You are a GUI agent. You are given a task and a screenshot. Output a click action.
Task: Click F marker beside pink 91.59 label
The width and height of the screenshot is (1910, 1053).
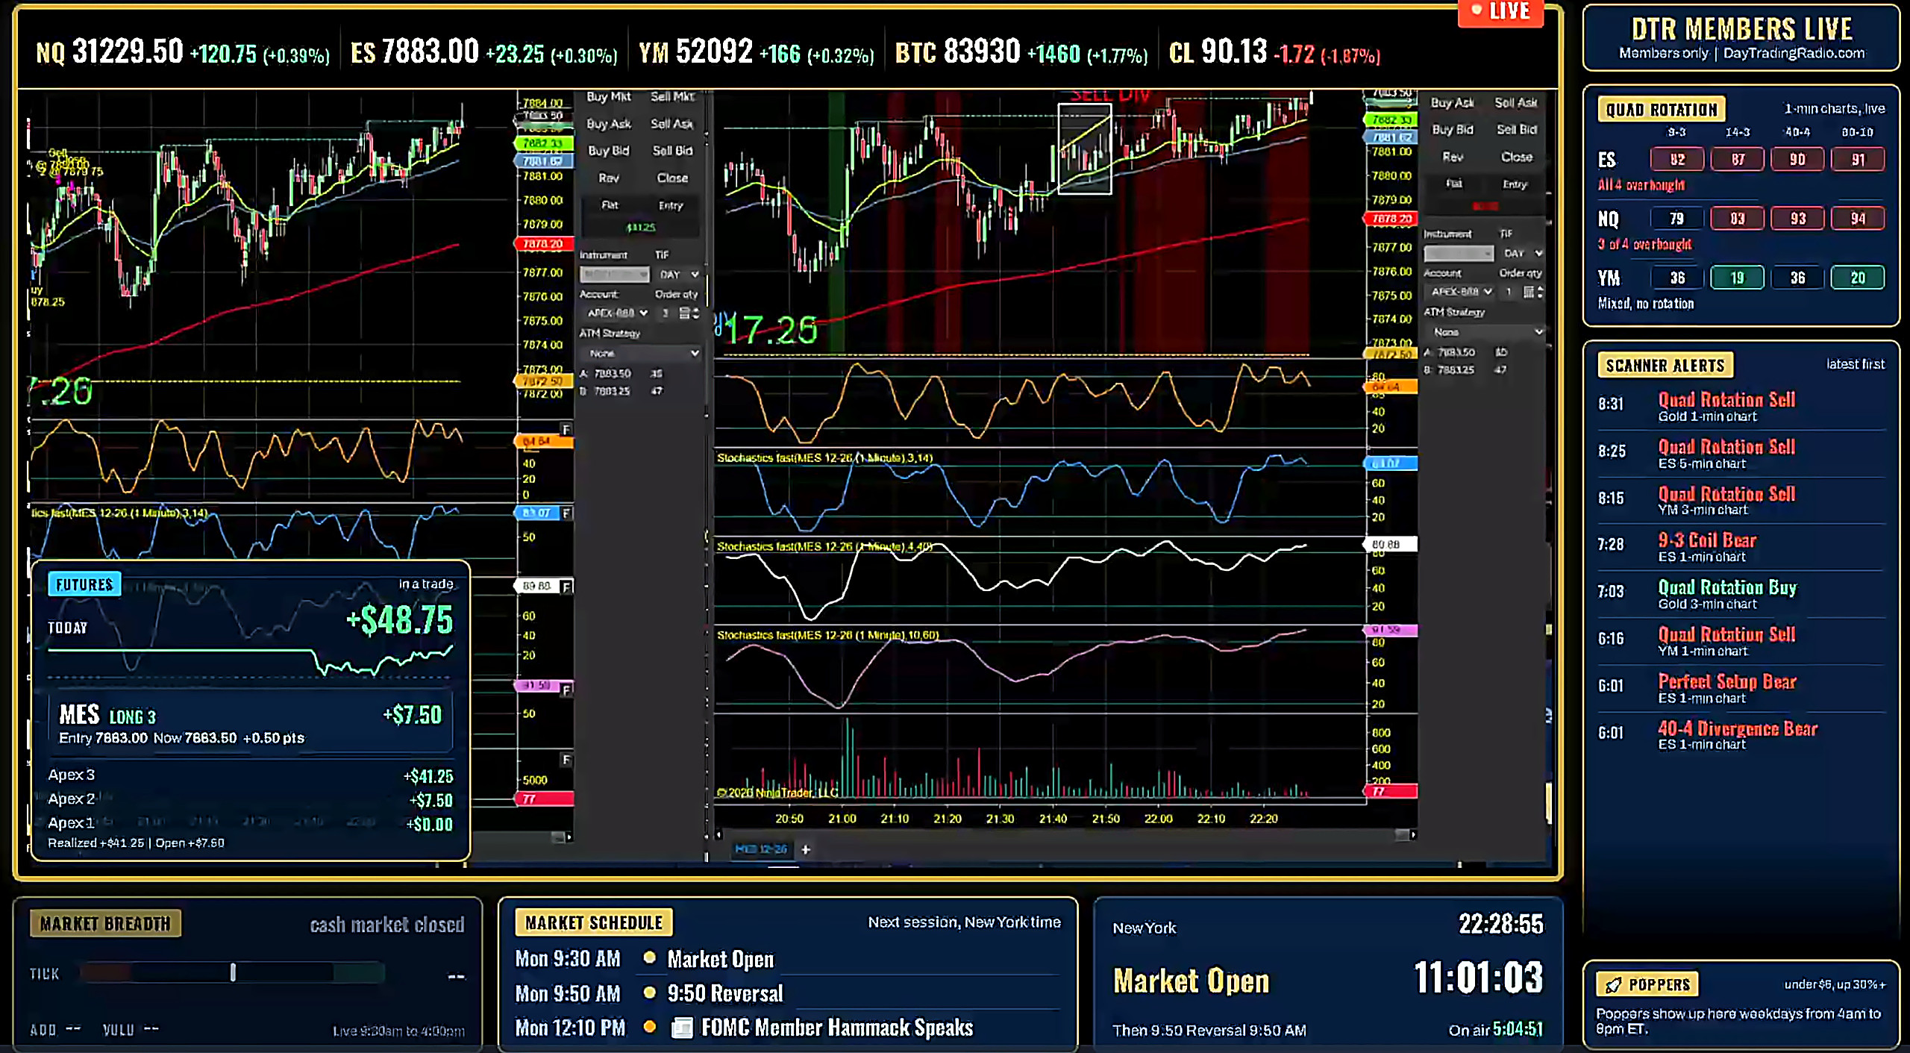pos(566,690)
